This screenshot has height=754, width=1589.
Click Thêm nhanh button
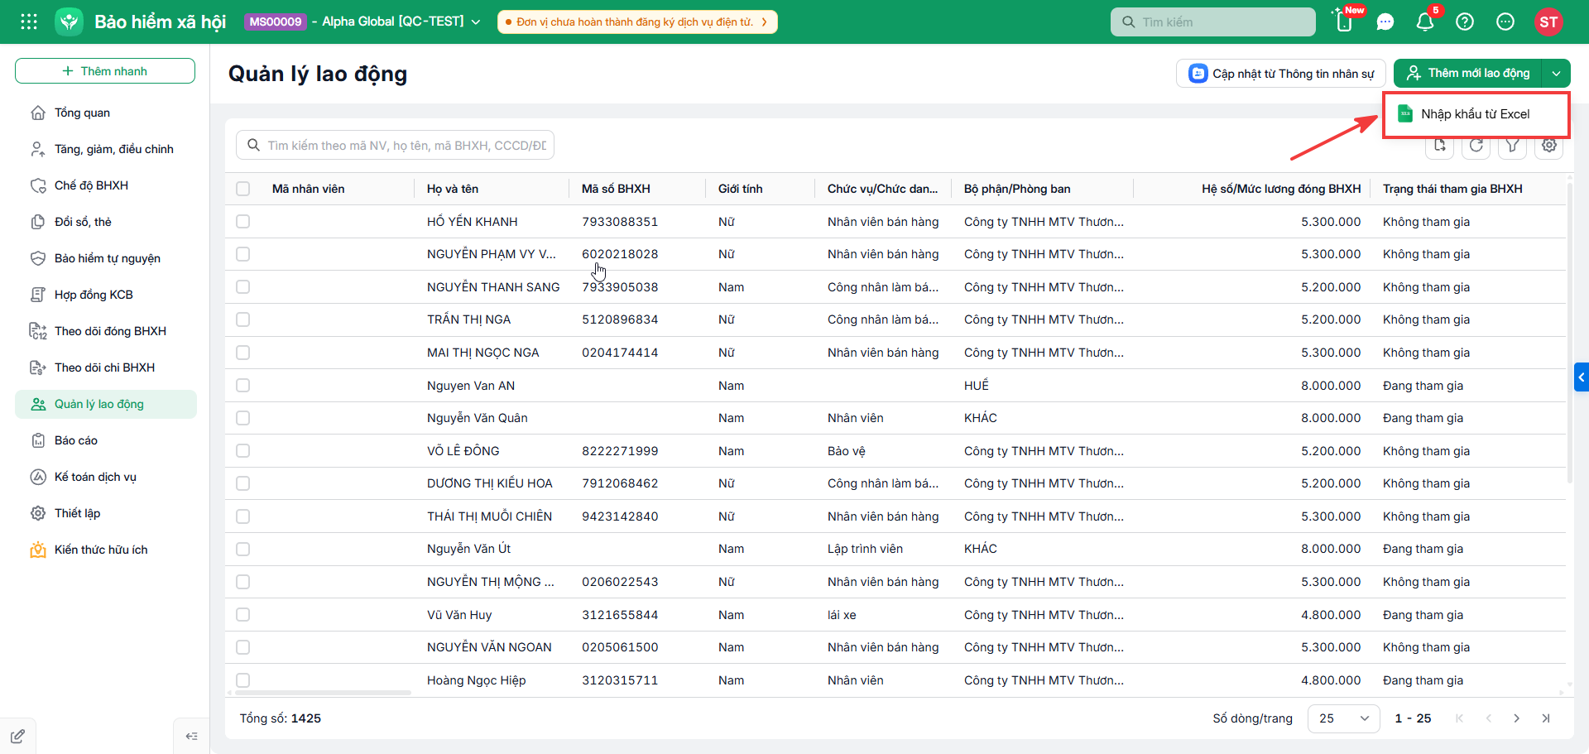coord(105,71)
